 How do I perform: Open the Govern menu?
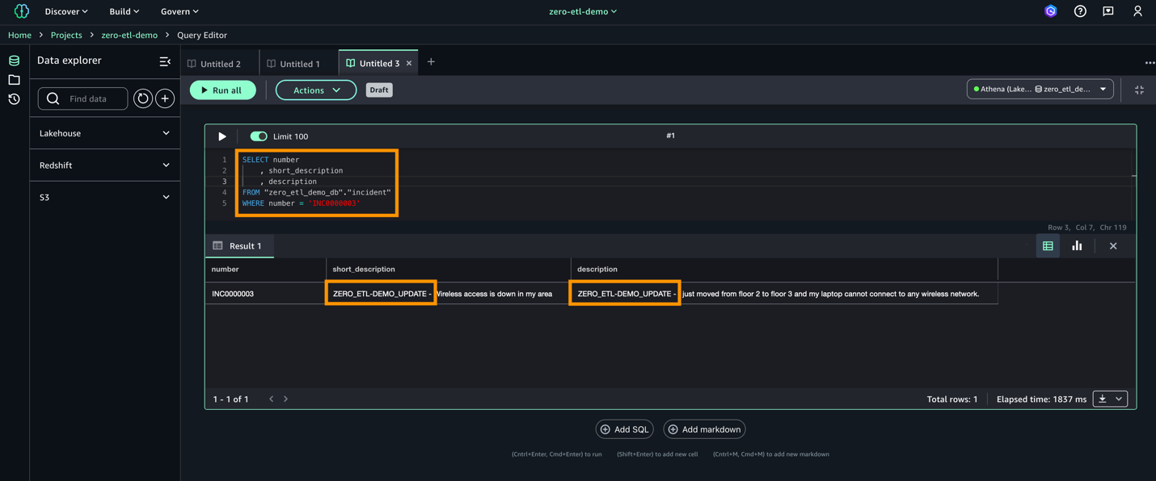tap(179, 11)
